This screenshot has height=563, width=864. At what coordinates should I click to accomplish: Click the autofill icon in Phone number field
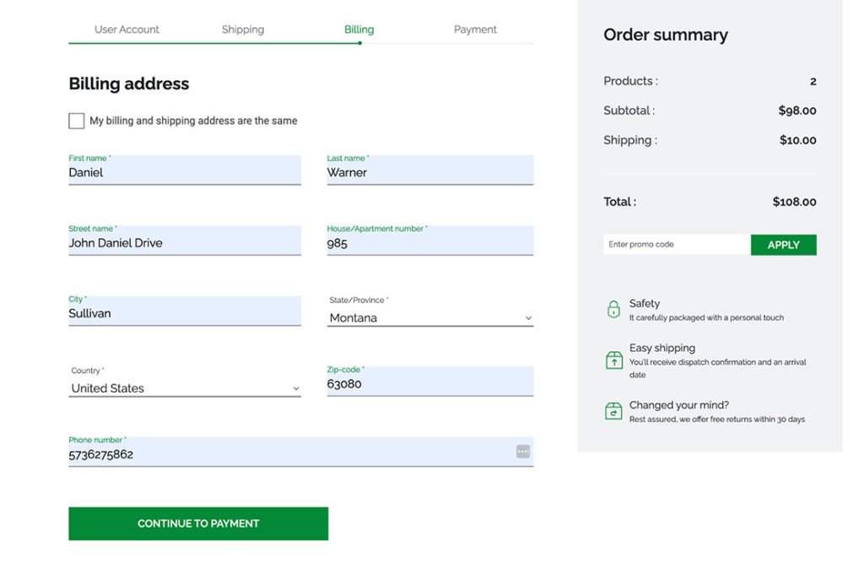pyautogui.click(x=522, y=452)
